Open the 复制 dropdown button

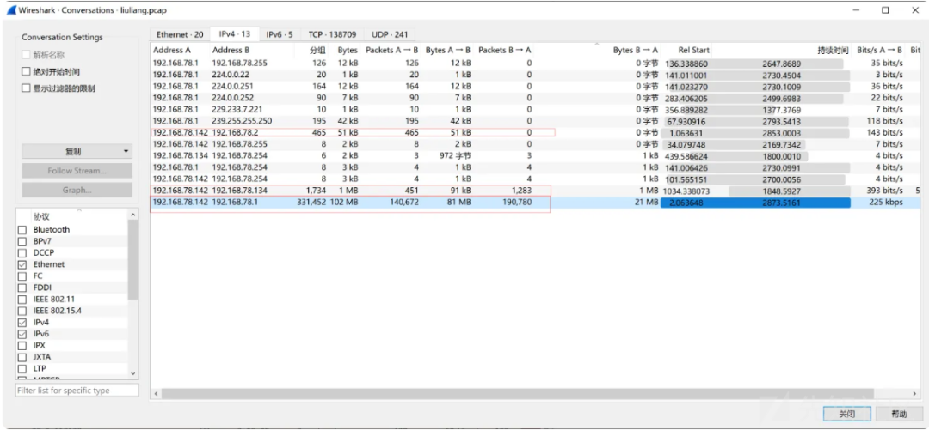click(77, 151)
